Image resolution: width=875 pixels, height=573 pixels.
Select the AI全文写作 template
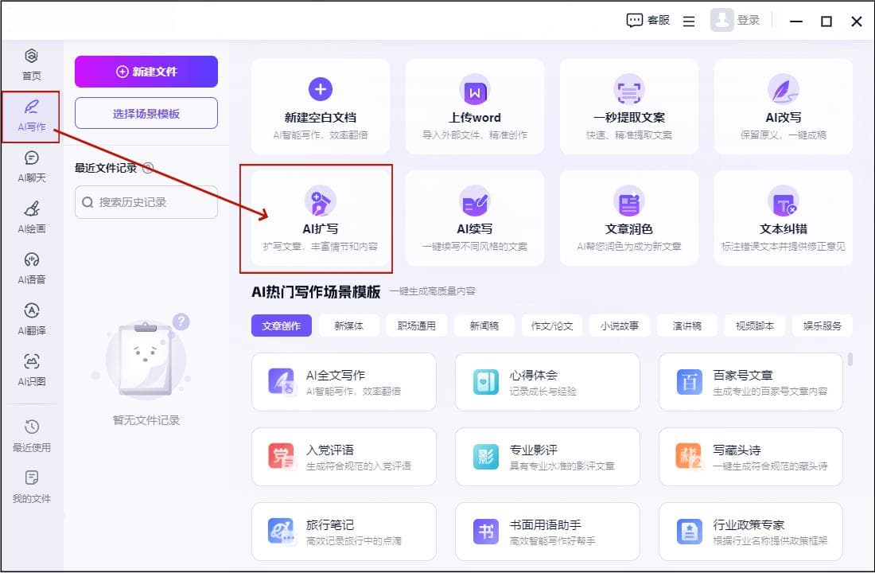coord(344,382)
